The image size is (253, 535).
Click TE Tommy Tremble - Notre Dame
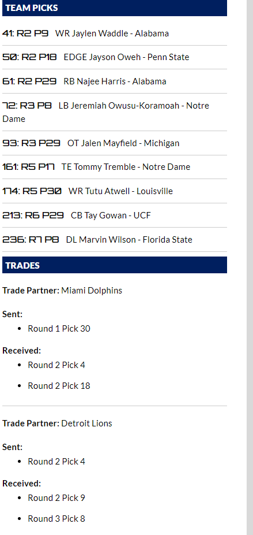click(126, 167)
